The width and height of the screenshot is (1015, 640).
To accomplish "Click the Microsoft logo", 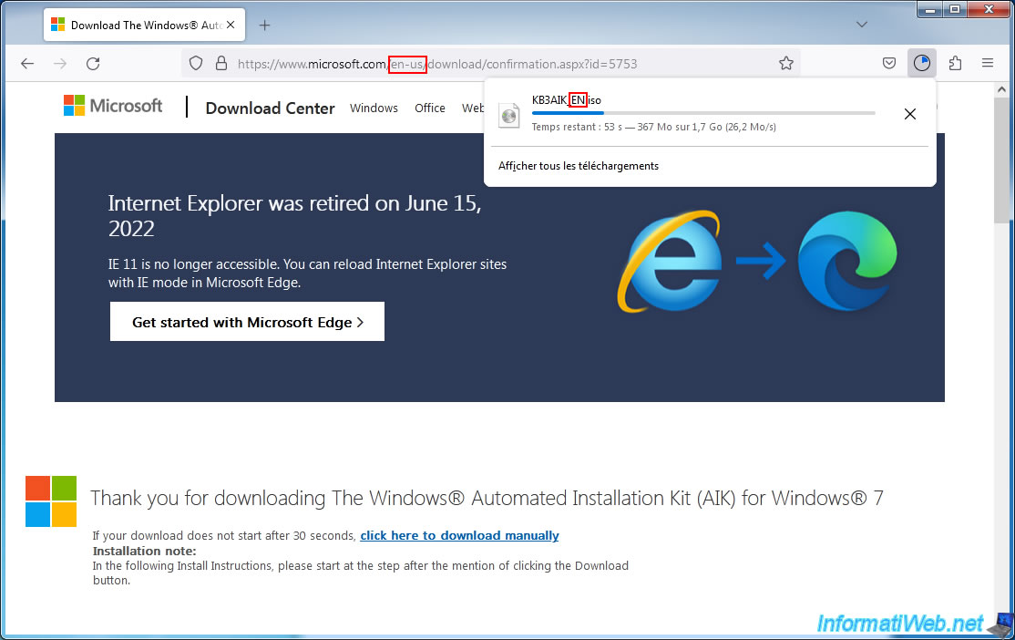I will [x=113, y=106].
